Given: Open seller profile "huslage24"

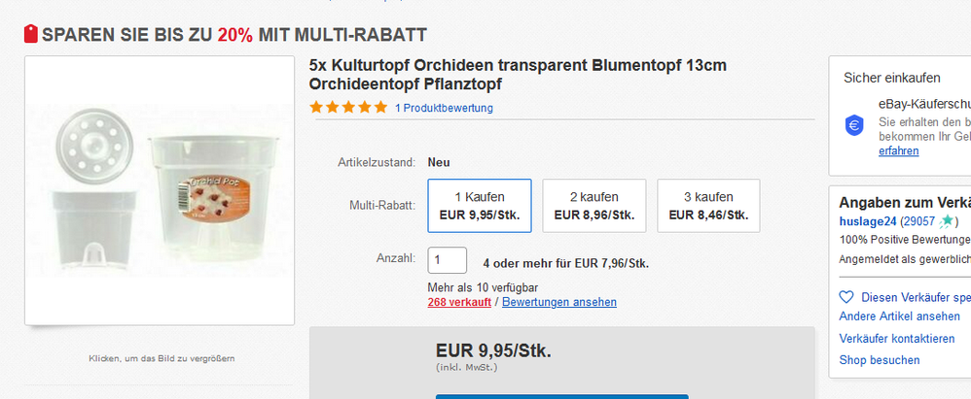Looking at the screenshot, I should pyautogui.click(x=868, y=221).
